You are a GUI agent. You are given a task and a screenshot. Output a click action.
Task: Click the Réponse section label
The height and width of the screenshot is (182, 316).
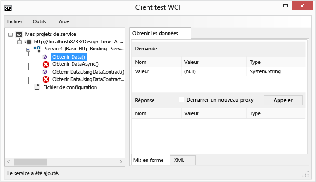pyautogui.click(x=145, y=100)
